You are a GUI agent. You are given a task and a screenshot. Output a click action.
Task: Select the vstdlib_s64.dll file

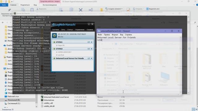[x=48, y=106]
